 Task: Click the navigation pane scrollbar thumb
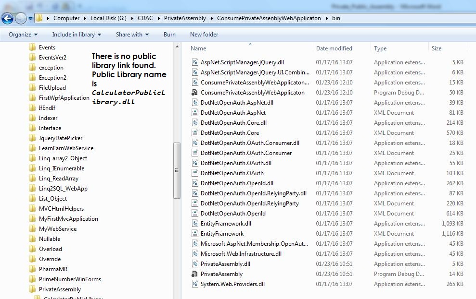coord(177,170)
